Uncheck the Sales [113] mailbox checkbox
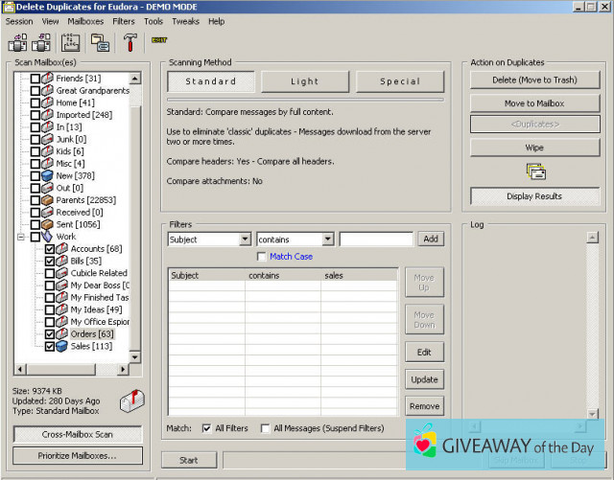This screenshot has height=480, width=614. pyautogui.click(x=50, y=346)
